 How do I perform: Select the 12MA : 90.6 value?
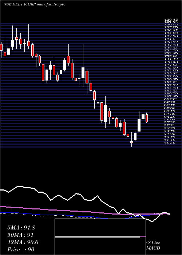[x=23, y=242]
